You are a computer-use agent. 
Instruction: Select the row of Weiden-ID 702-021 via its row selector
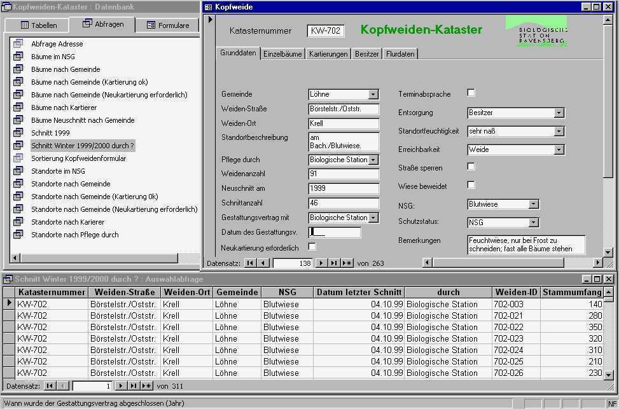tap(9, 315)
